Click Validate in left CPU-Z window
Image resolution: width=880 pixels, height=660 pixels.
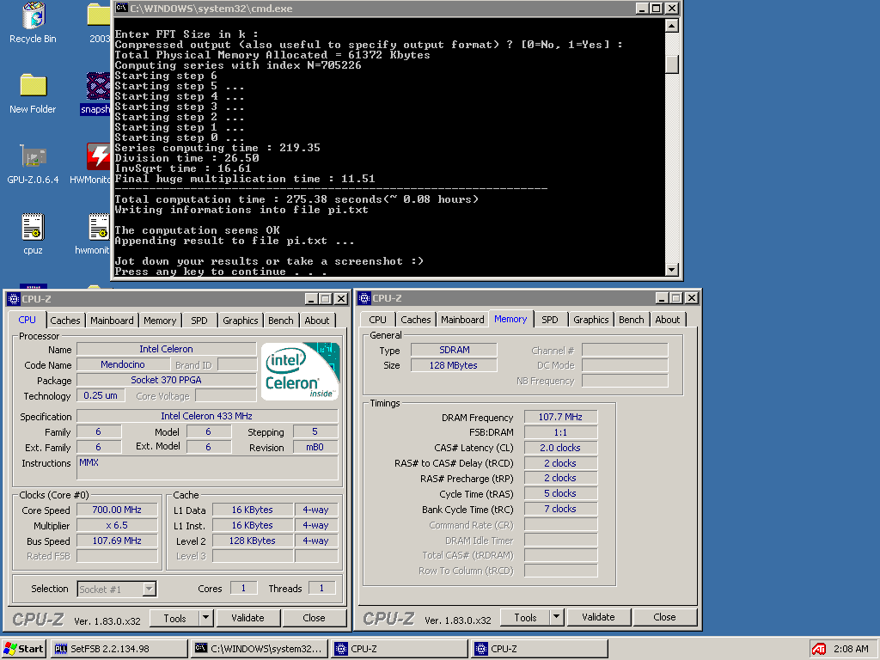pos(247,618)
